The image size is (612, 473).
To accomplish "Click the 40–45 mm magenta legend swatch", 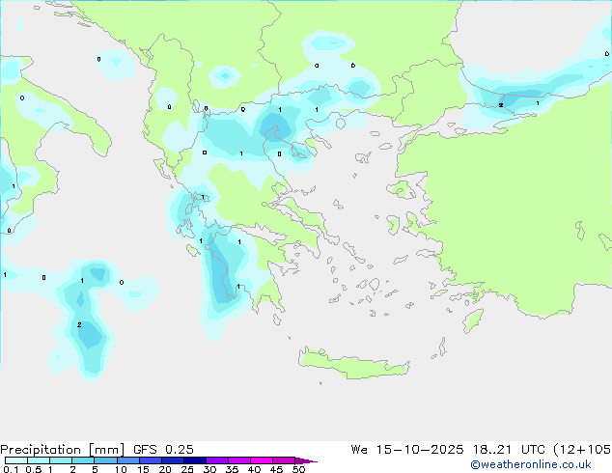I will tap(262, 460).
